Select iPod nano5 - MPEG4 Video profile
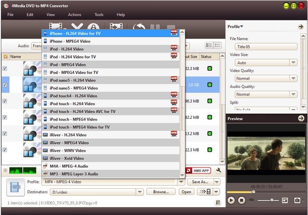The height and width of the screenshot is (215, 308). (110, 88)
